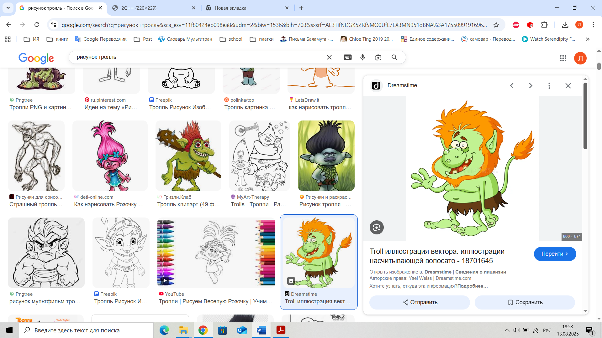
Task: Close the Dreamstime preview panel
Action: [568, 86]
